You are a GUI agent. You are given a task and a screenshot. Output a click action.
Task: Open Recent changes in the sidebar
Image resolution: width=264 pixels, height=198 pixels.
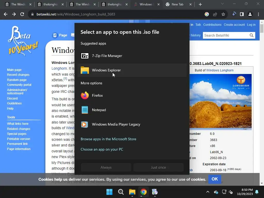18,75
